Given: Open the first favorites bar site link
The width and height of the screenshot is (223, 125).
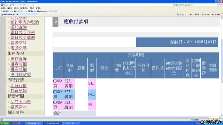Looking at the screenshot, I should (19, 11).
